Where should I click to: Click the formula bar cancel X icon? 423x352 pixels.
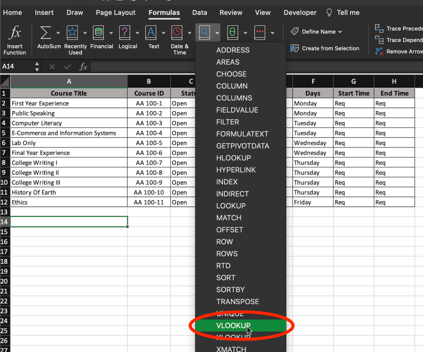52,66
